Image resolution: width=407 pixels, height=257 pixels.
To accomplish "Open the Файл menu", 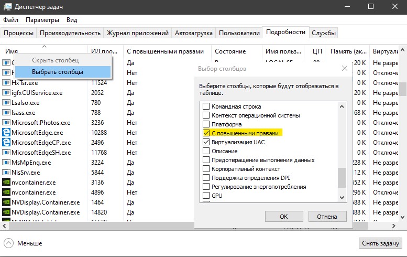I will pyautogui.click(x=10, y=20).
